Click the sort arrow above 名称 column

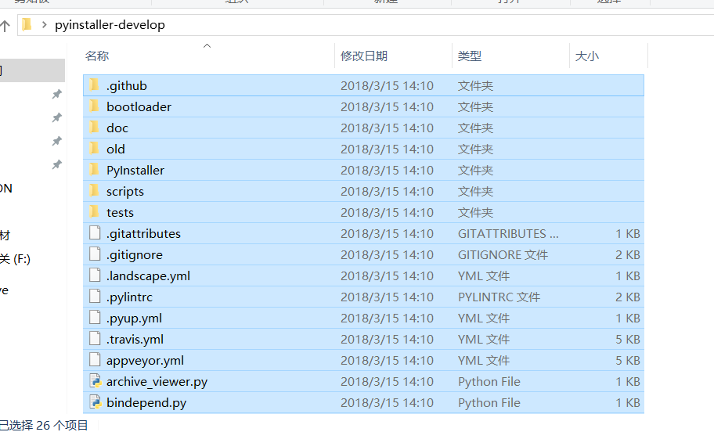[207, 45]
